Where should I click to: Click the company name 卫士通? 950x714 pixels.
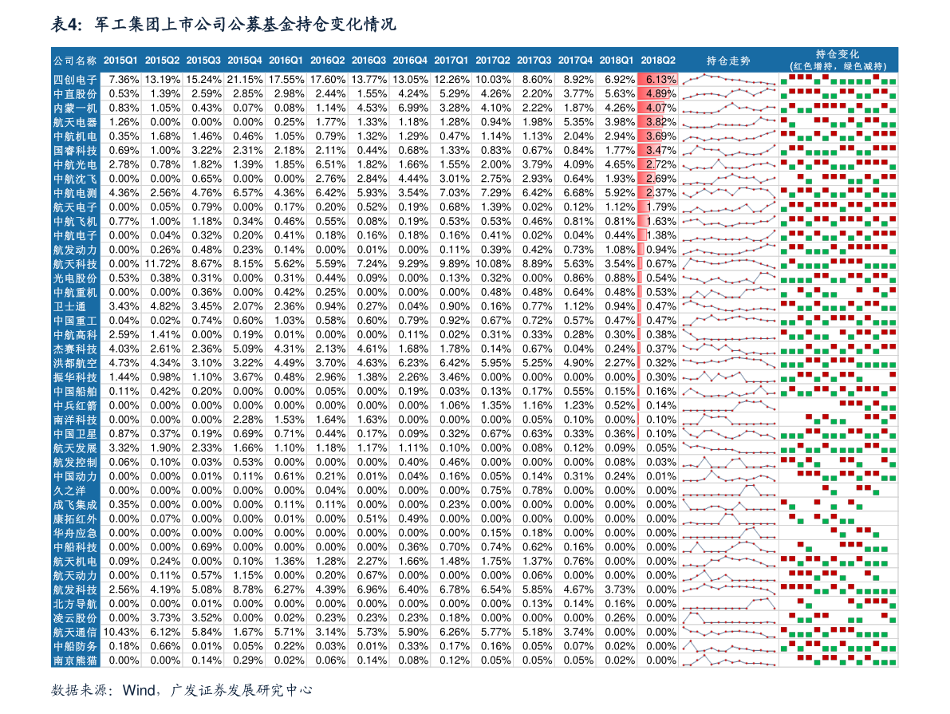coord(69,306)
